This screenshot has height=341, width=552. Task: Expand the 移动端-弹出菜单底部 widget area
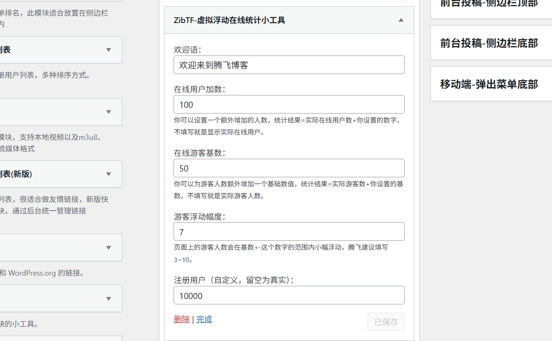pyautogui.click(x=491, y=84)
